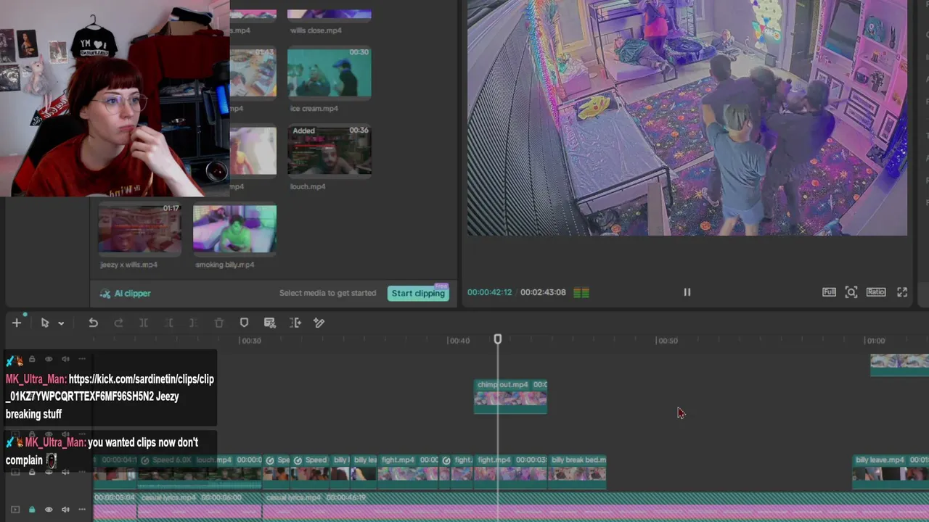Click the AI clipper scissors icon
The width and height of the screenshot is (929, 522).
[x=105, y=294]
